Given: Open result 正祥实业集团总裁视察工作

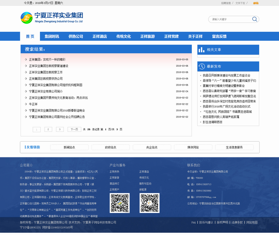Looking at the screenshot, I should coord(46,72).
